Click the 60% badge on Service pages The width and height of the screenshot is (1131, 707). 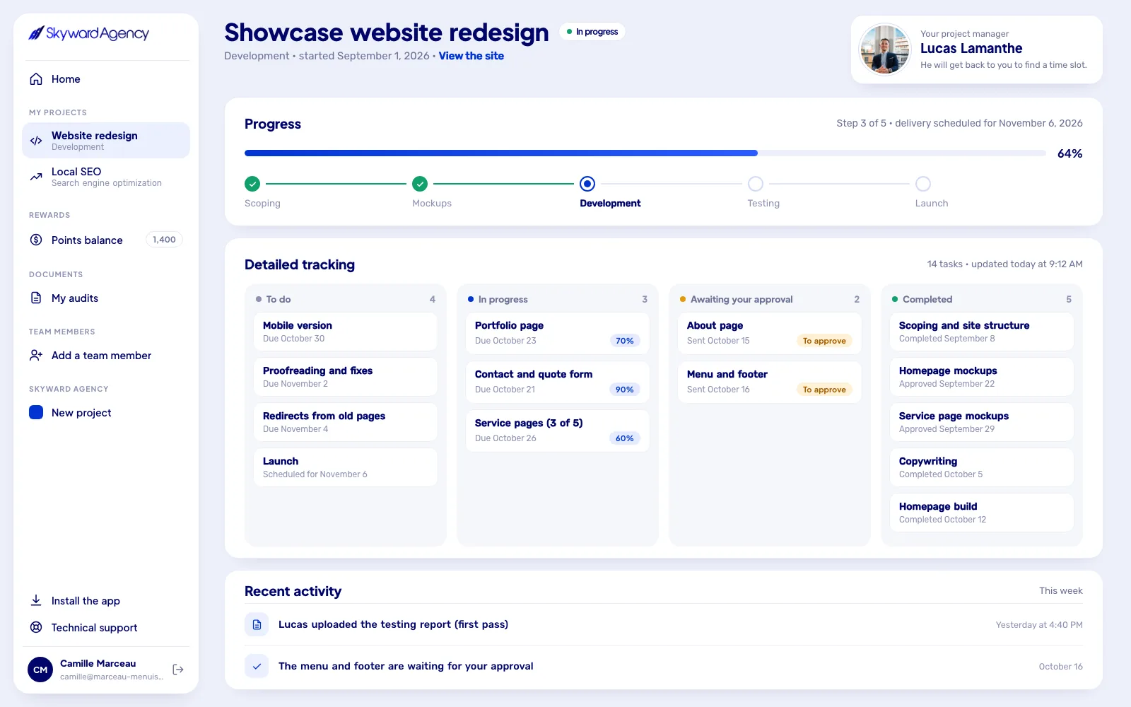coord(625,438)
